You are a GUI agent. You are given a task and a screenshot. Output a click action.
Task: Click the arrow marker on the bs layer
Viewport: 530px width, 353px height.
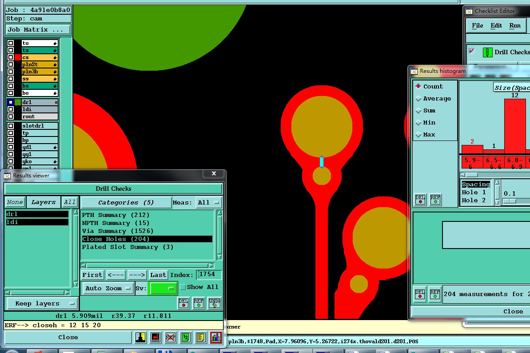[x=55, y=86]
